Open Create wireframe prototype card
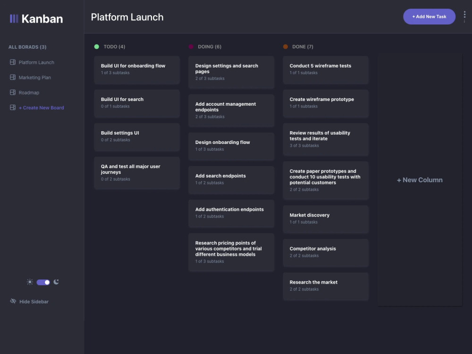 [326, 103]
